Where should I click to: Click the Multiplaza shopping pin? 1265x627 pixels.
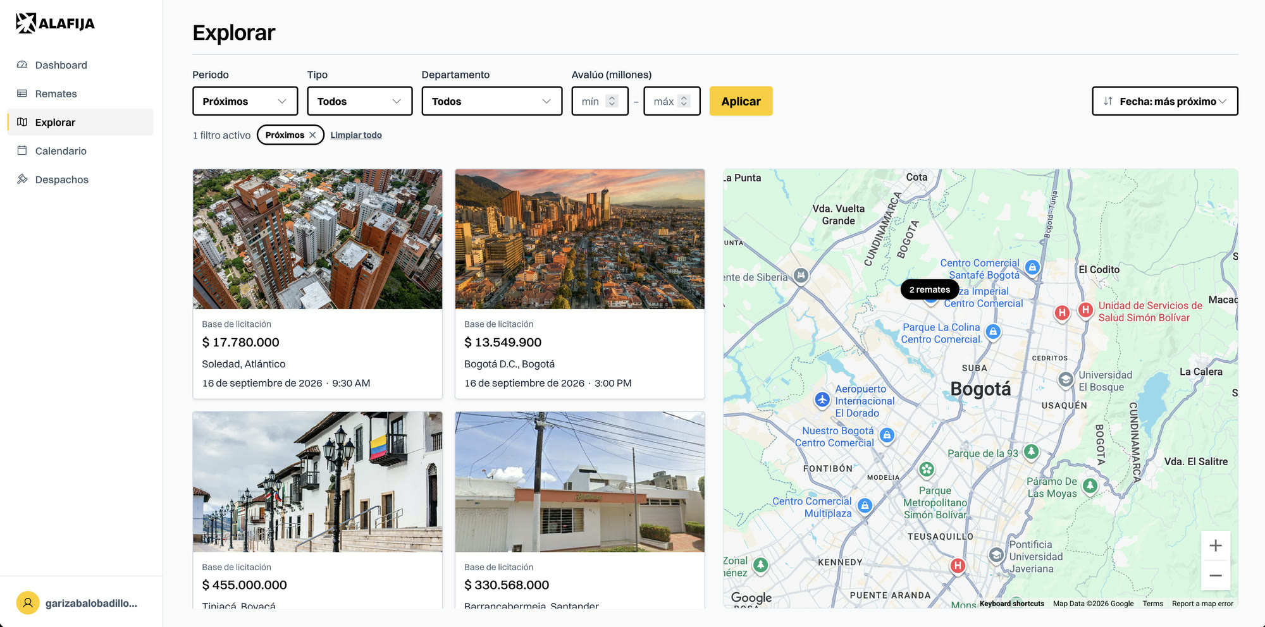coord(865,506)
